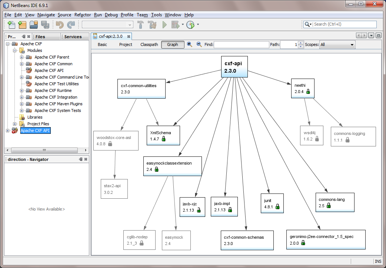Image resolution: width=386 pixels, height=268 pixels.
Task: Select the junit 4.8.1 graph node
Action: point(272,204)
